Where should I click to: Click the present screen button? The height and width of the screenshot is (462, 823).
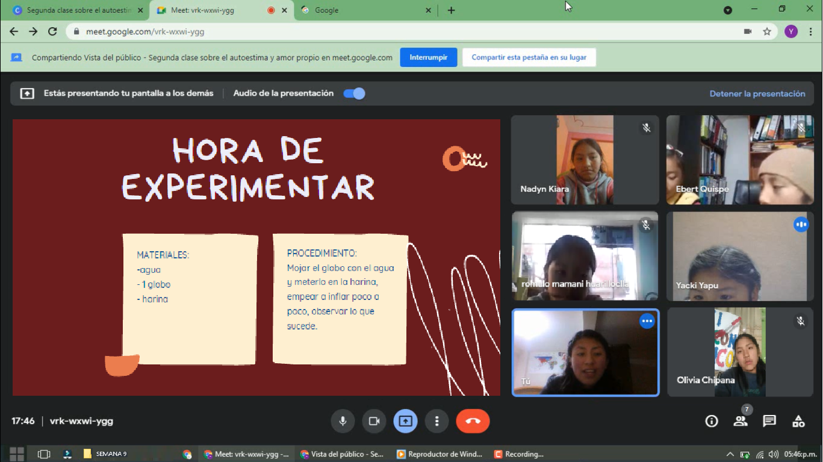coord(405,421)
